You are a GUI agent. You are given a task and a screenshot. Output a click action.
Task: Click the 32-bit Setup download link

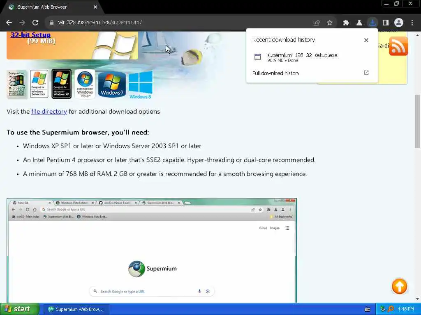pos(30,35)
